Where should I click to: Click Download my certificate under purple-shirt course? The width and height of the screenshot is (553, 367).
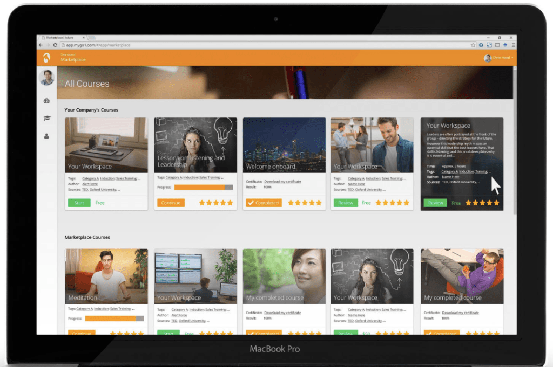pos(460,313)
